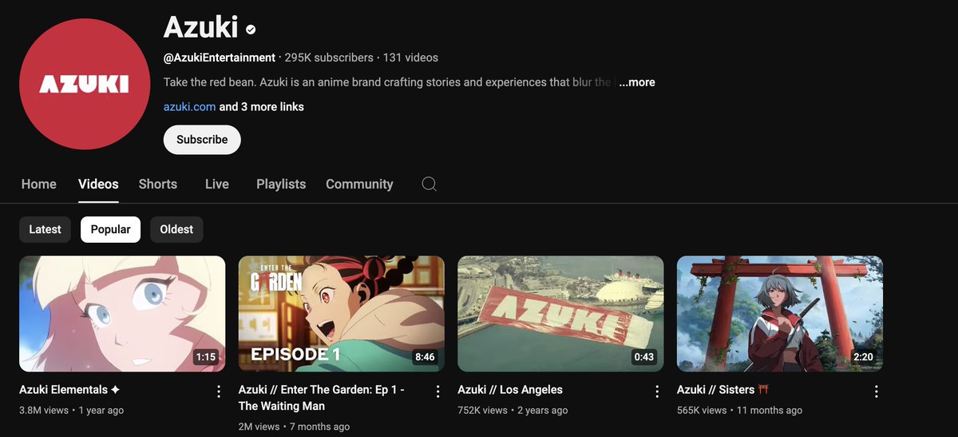Click the '565K views' text
This screenshot has height=437, width=958.
(x=702, y=411)
